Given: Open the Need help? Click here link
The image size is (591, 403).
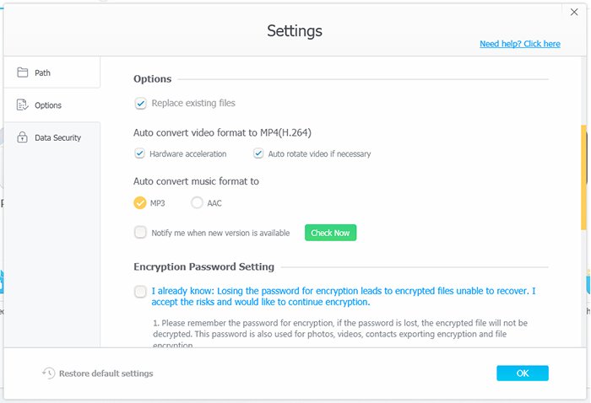Looking at the screenshot, I should point(520,44).
